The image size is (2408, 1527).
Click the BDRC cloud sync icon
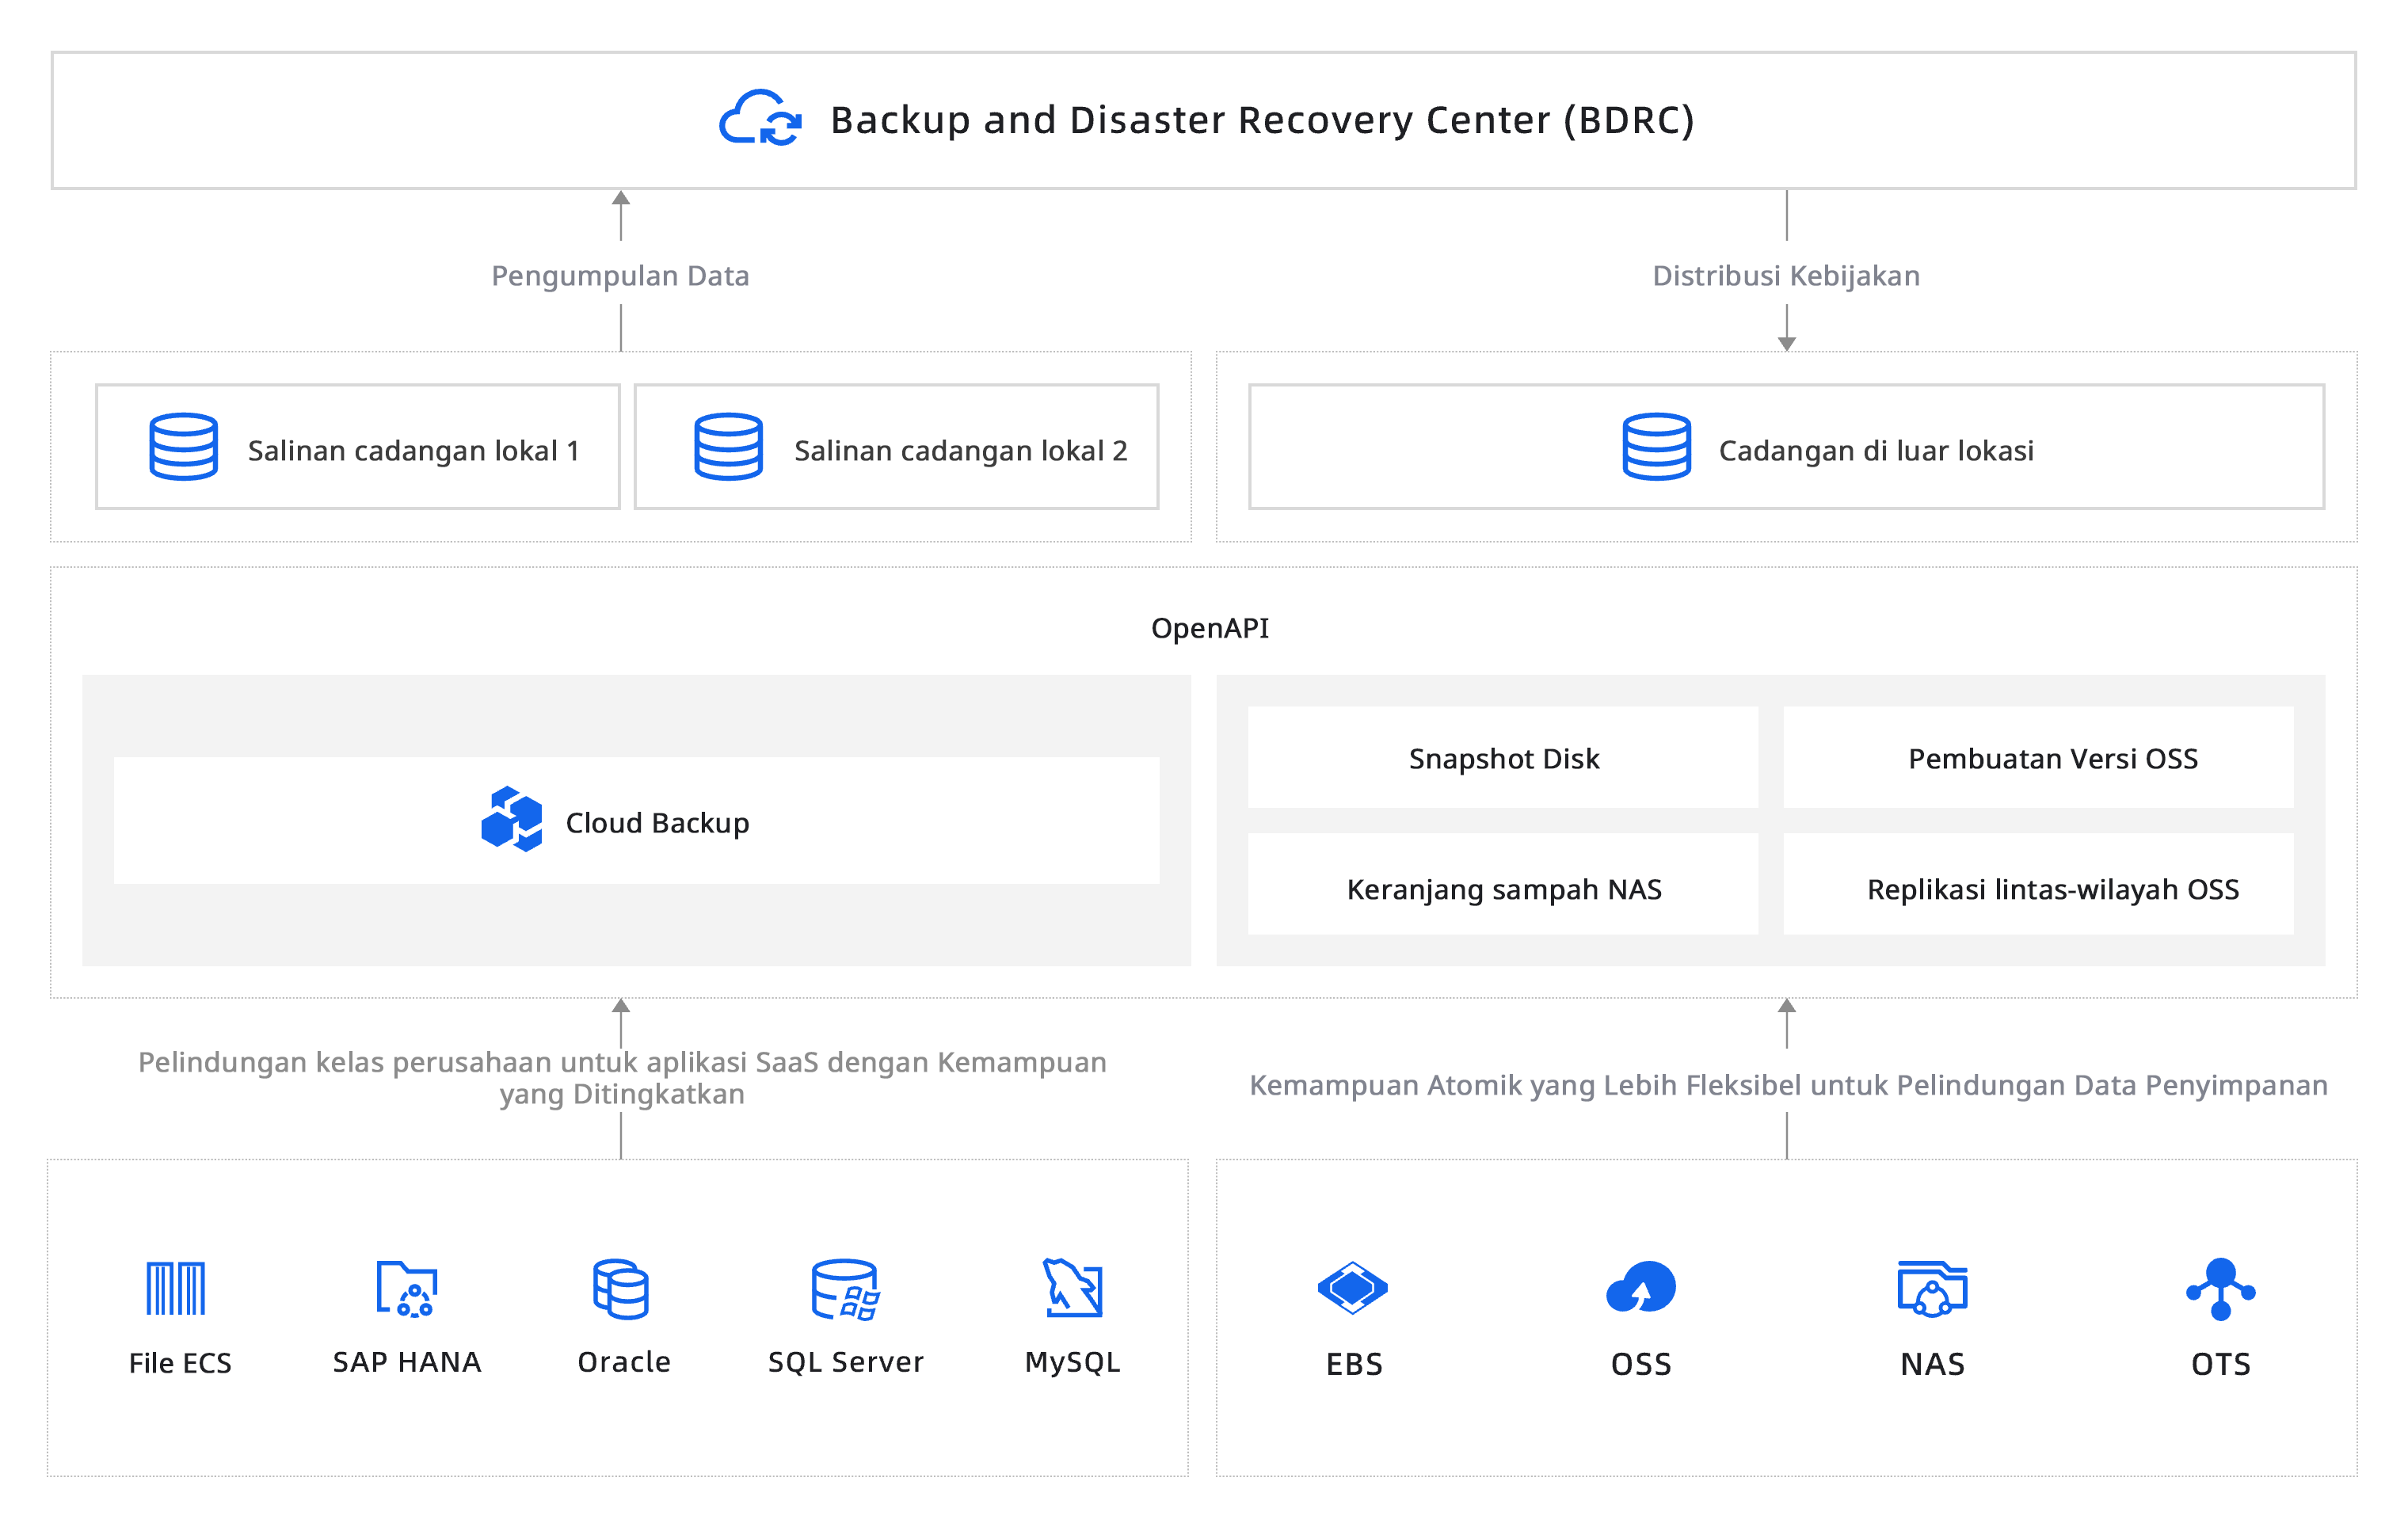[760, 119]
